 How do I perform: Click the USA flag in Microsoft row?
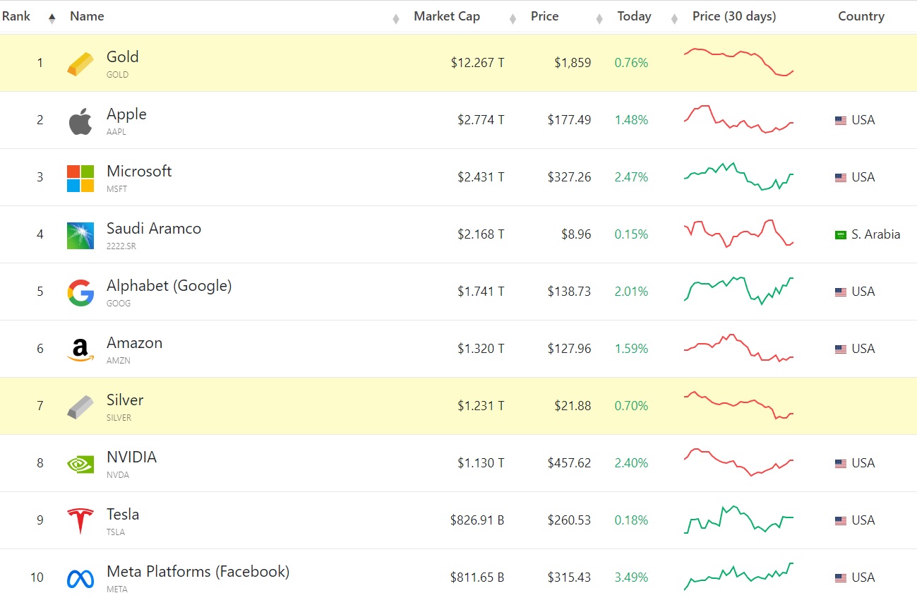(x=841, y=178)
